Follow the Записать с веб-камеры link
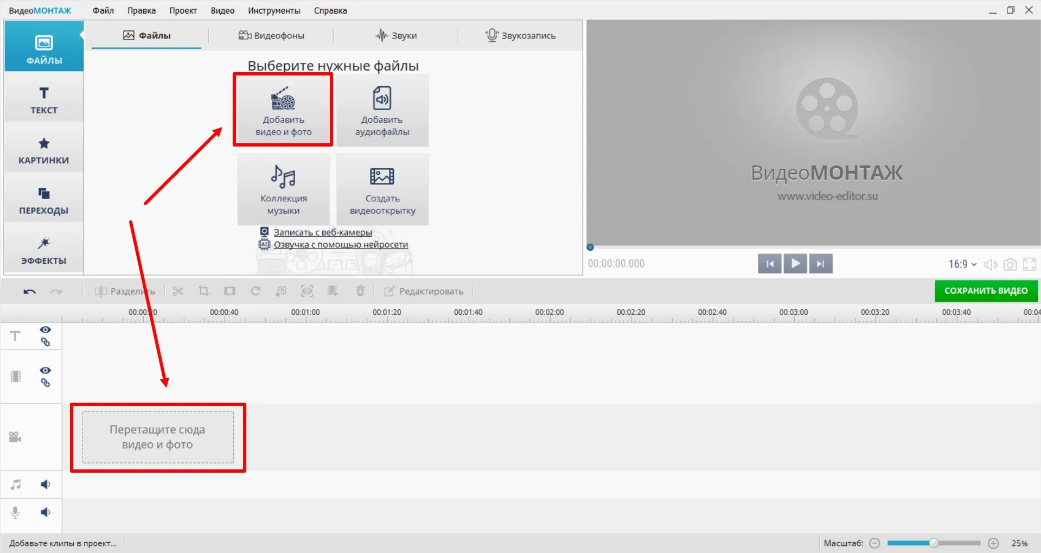This screenshot has width=1041, height=553. coord(323,232)
